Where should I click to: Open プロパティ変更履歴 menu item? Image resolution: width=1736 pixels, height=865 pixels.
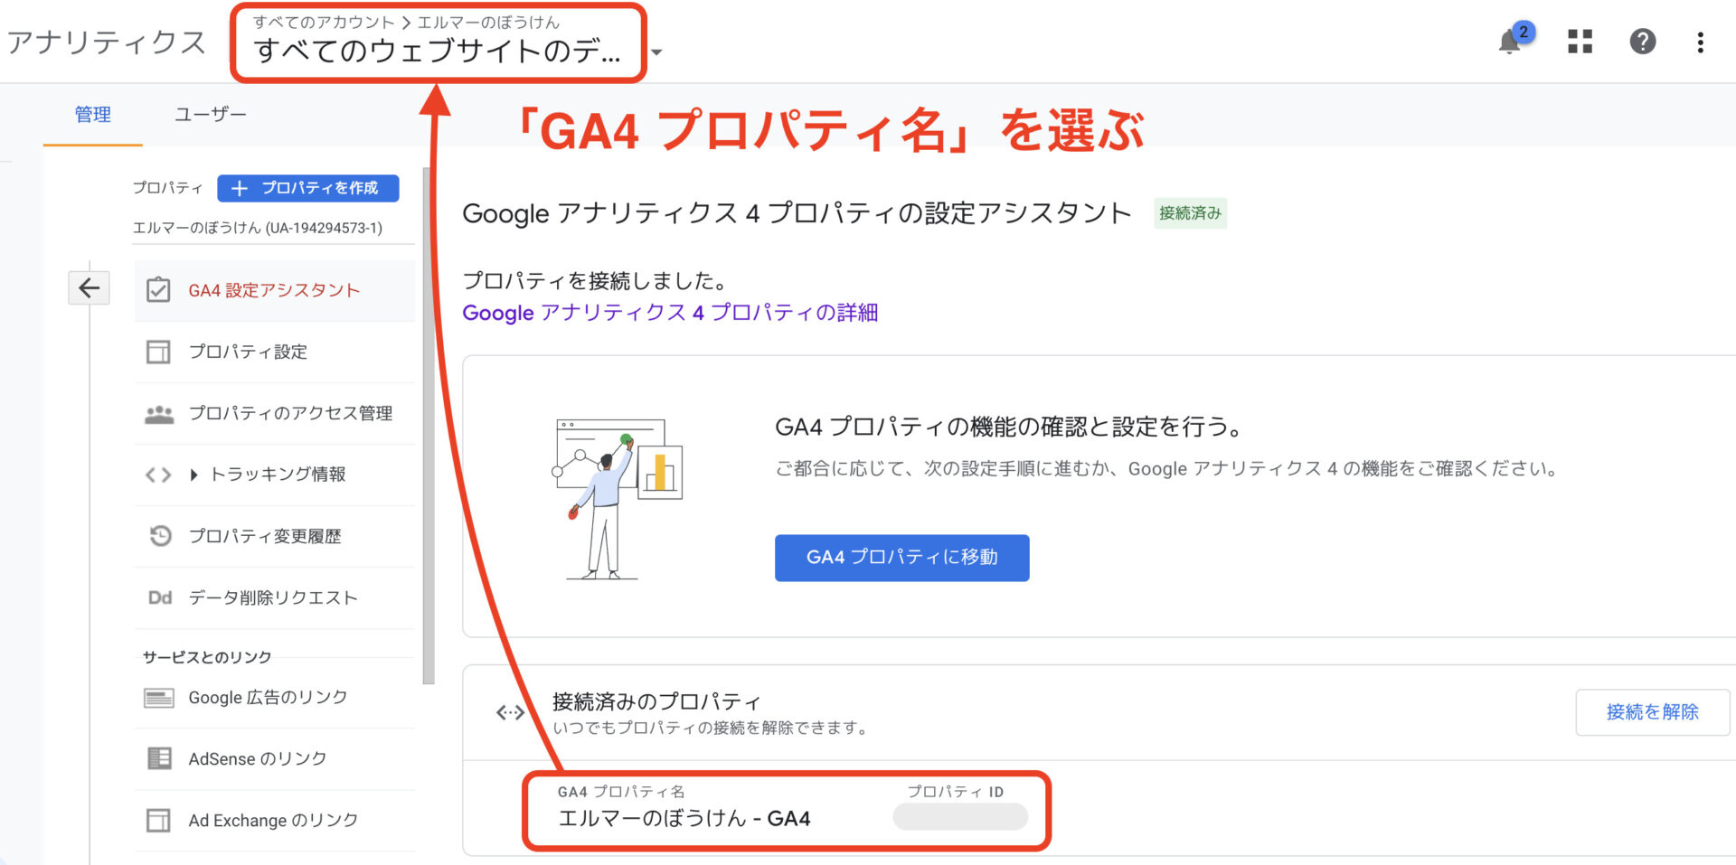[x=275, y=536]
